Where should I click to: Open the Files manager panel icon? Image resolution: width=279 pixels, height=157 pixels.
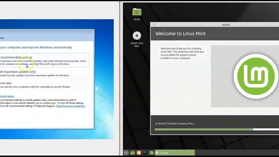coord(152,153)
